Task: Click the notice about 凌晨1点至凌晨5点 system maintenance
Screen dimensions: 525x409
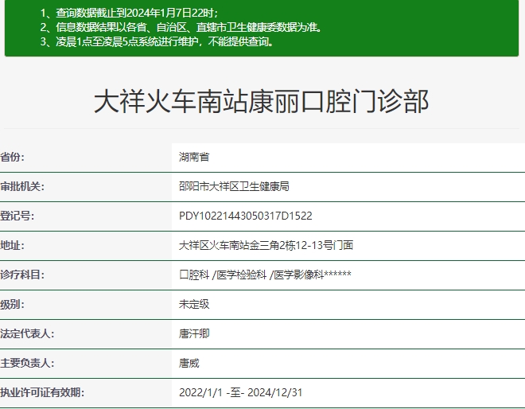Action: coord(157,41)
